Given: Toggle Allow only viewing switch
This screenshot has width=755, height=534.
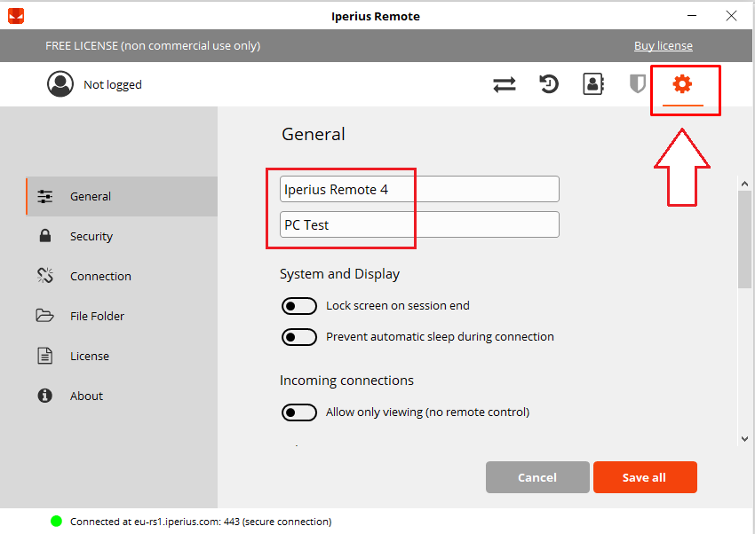Looking at the screenshot, I should (x=299, y=412).
